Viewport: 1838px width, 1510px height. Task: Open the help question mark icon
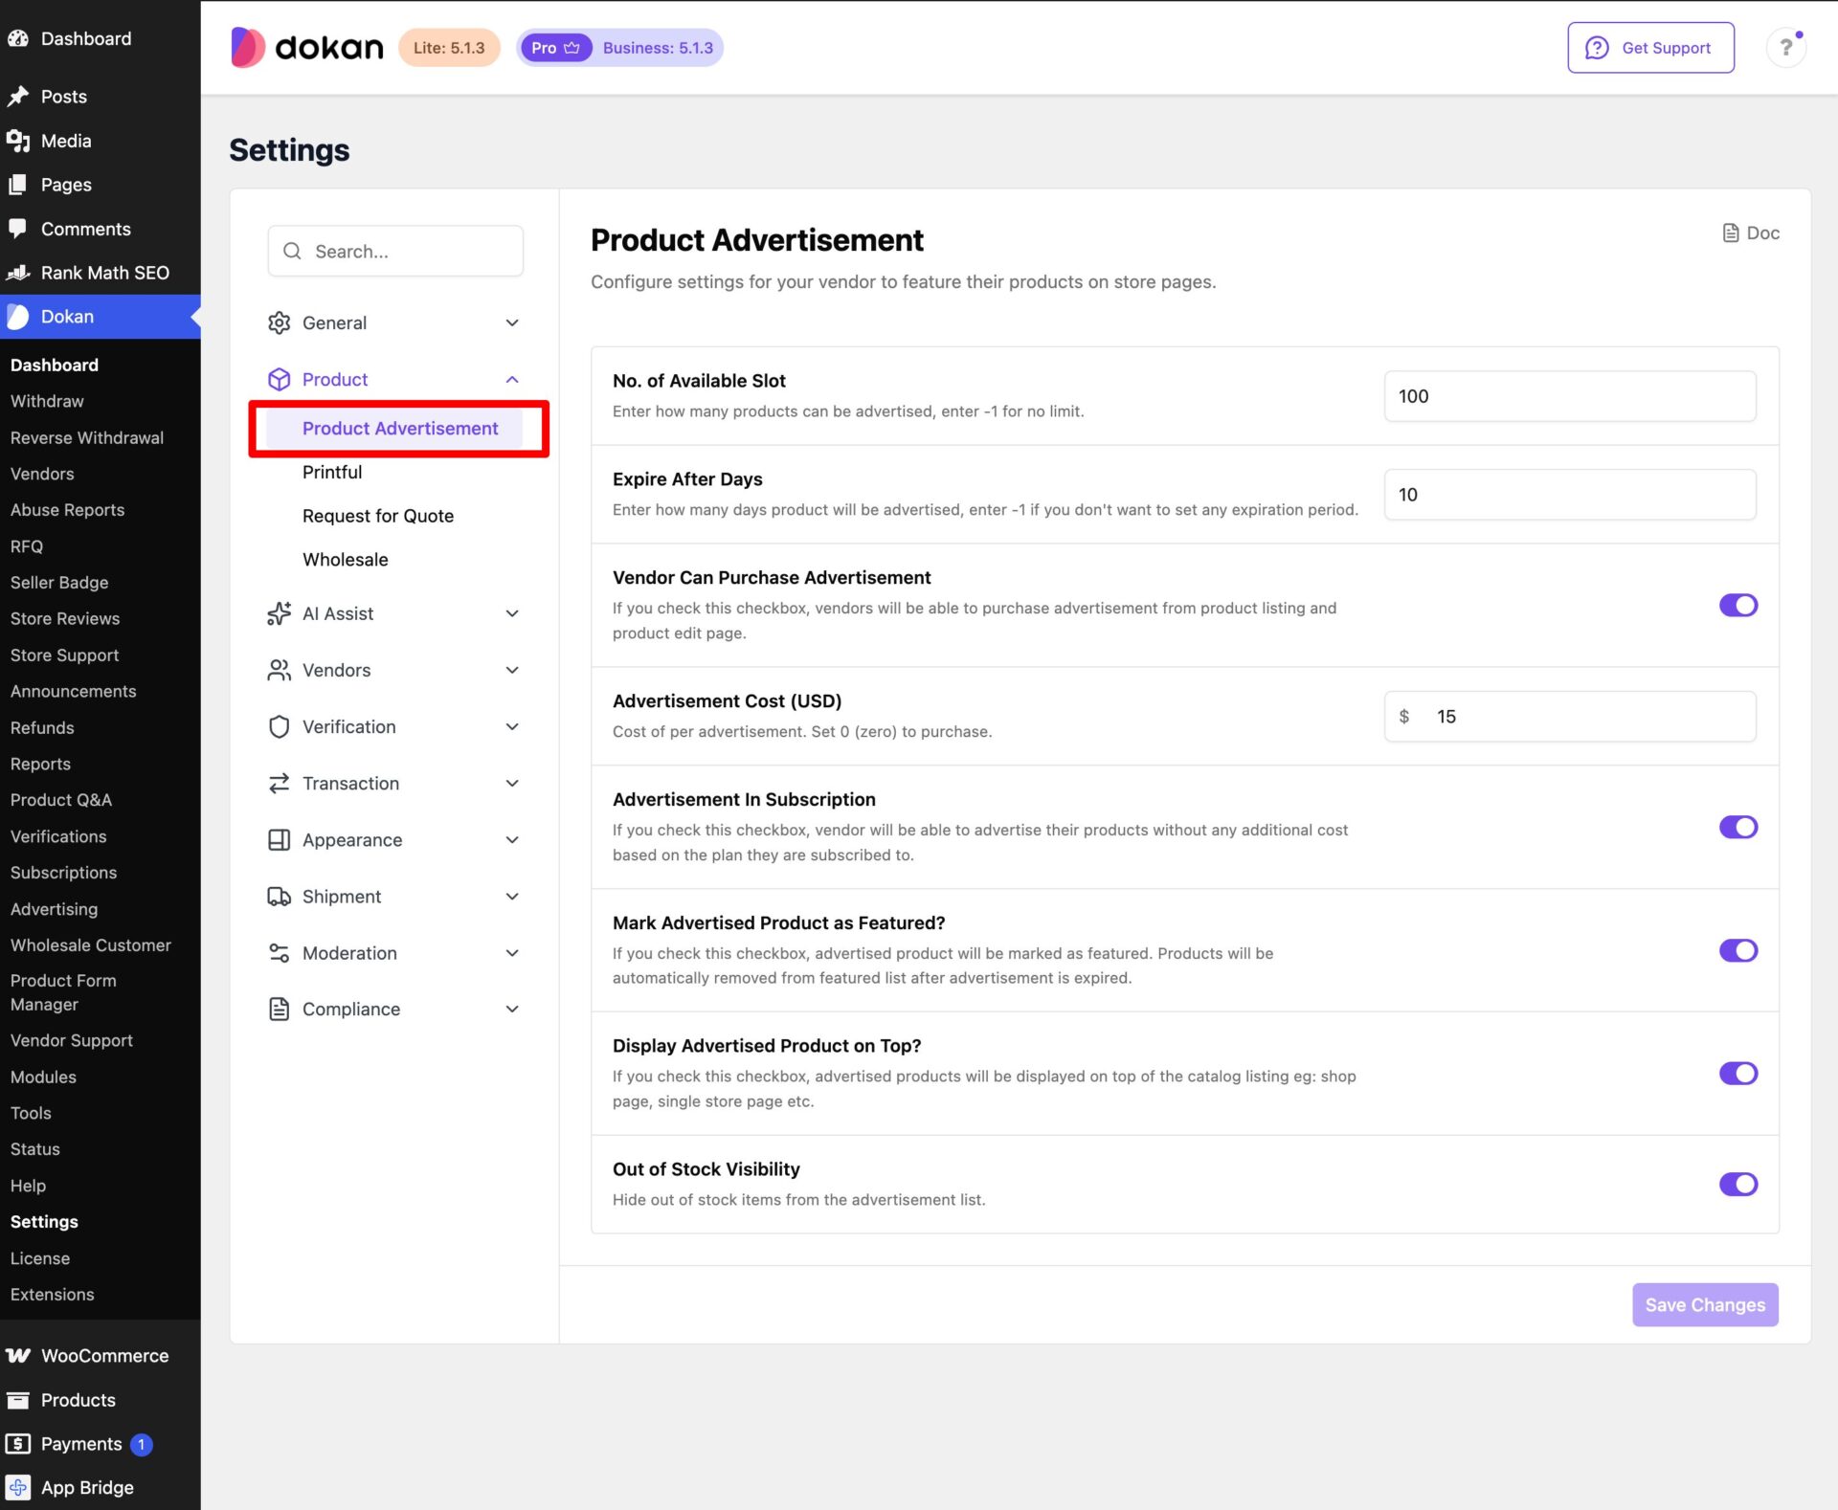(x=1785, y=47)
